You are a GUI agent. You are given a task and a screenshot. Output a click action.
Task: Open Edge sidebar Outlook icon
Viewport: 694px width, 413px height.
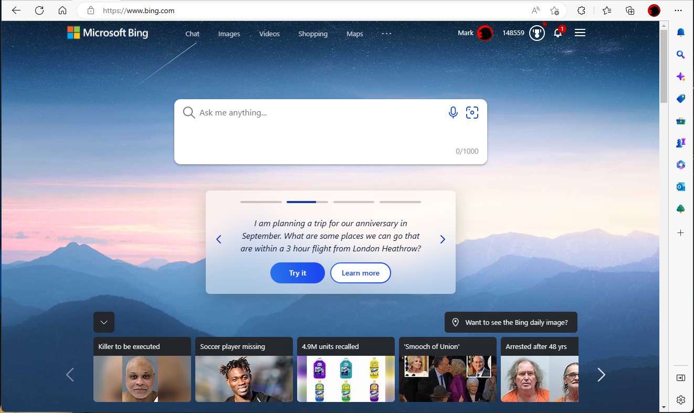pyautogui.click(x=680, y=187)
